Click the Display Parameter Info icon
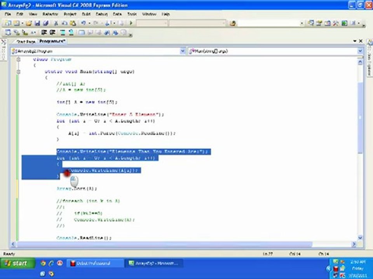The width and height of the screenshot is (373, 279). pos(16,33)
